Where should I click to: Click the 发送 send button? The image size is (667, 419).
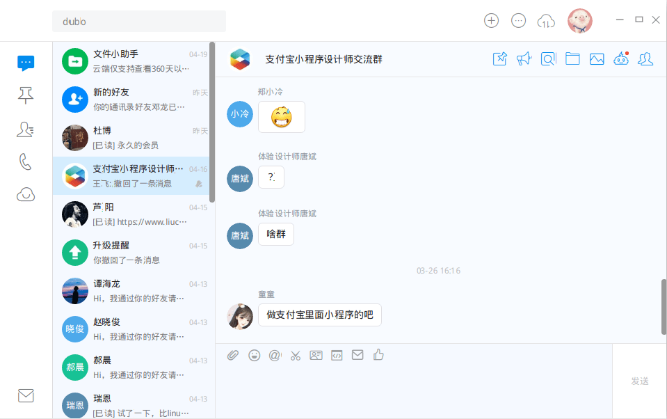tap(640, 381)
